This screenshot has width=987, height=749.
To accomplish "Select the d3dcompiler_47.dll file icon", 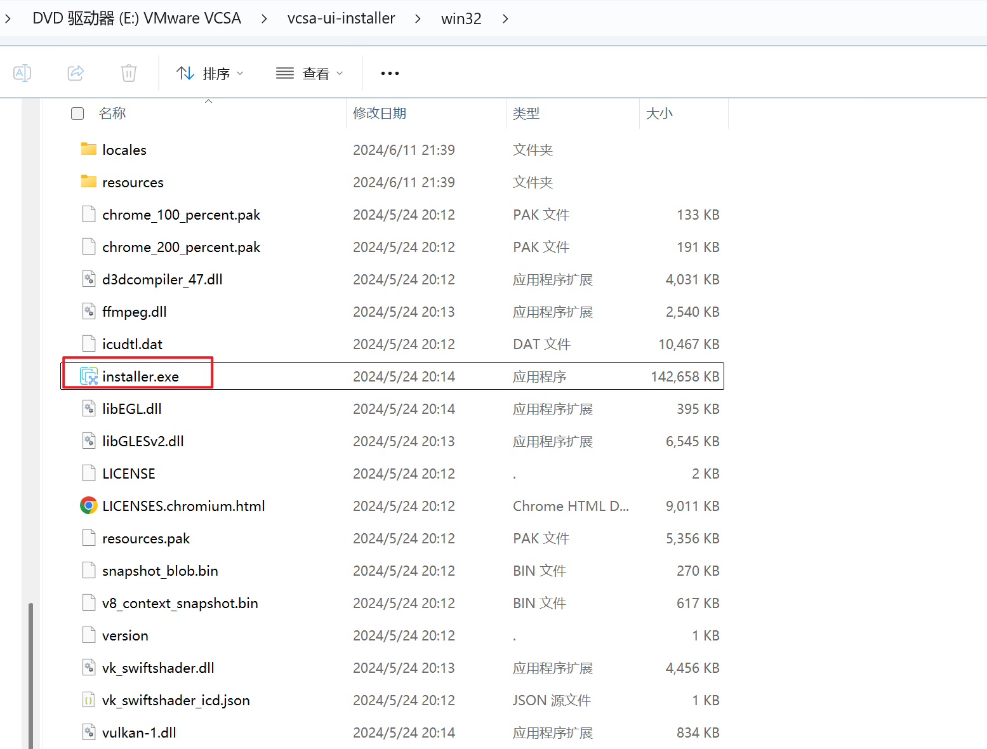I will click(89, 279).
